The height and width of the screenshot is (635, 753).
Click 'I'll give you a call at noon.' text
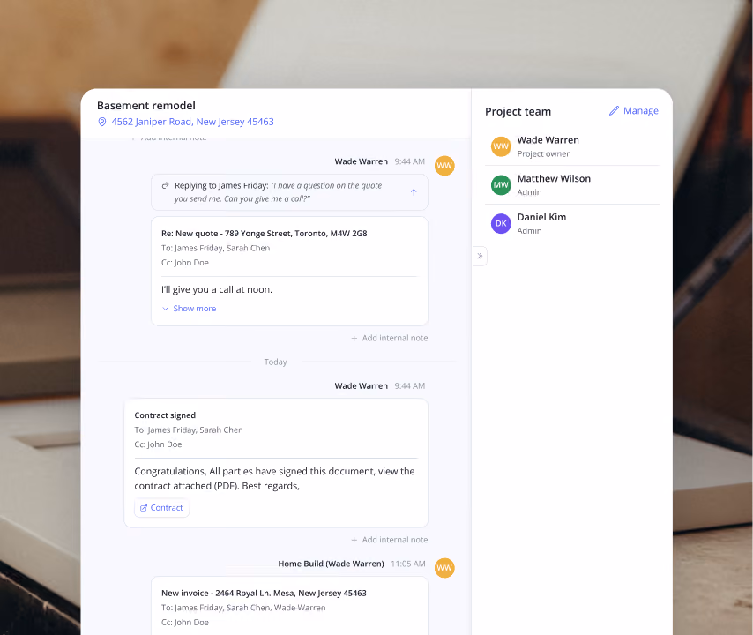point(217,289)
